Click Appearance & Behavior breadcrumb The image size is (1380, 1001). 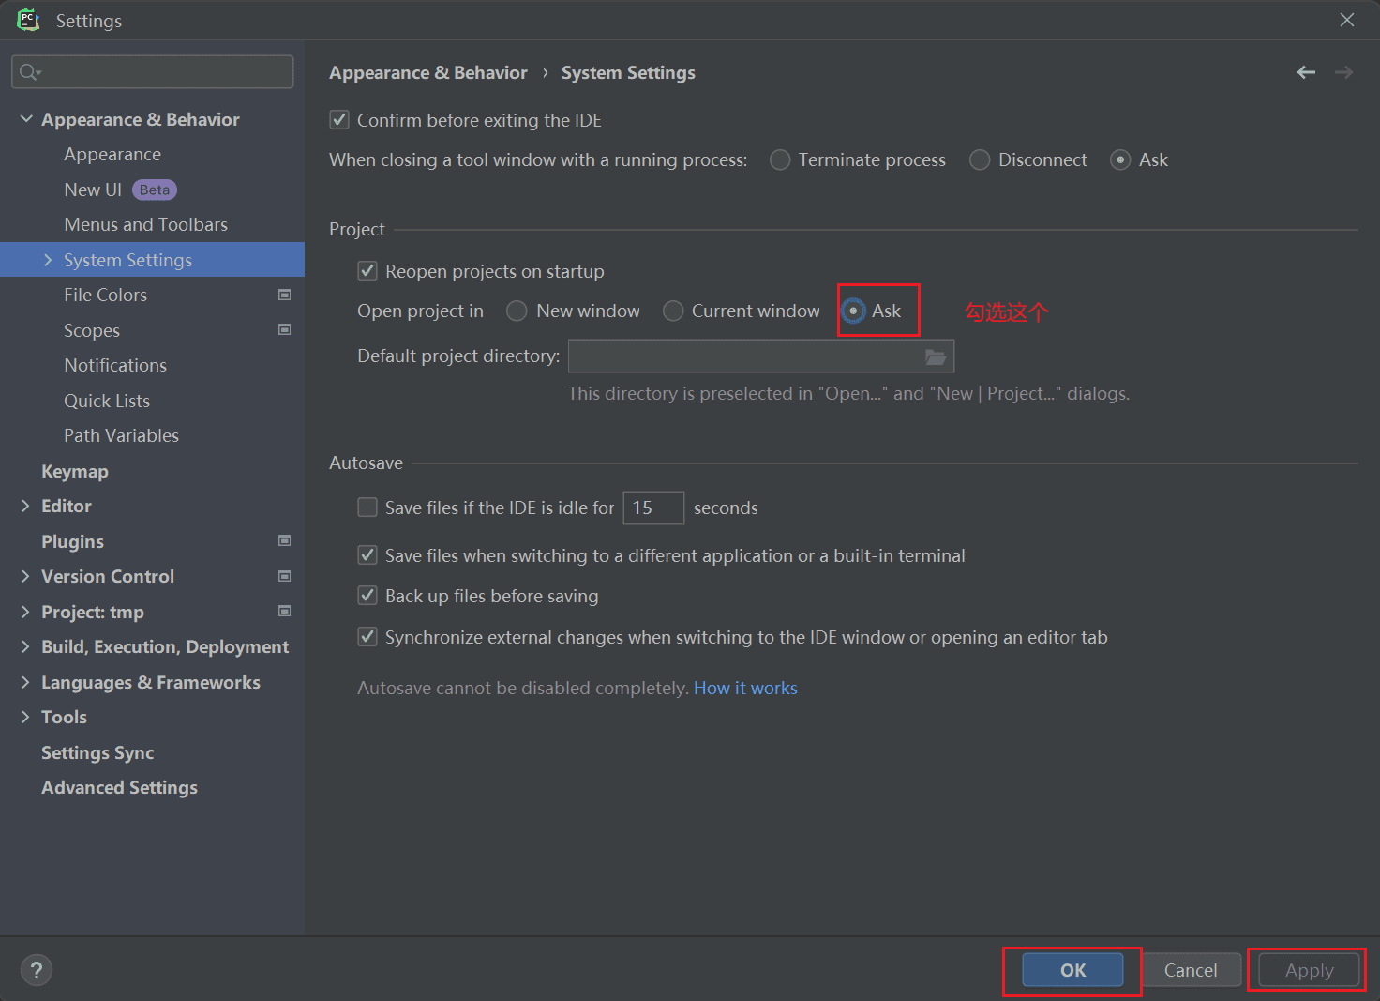click(427, 72)
